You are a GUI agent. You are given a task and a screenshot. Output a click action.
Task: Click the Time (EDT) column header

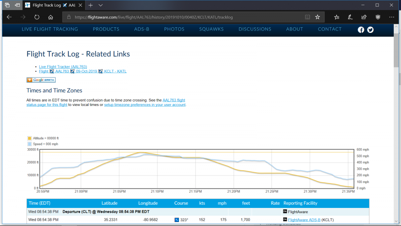pyautogui.click(x=39, y=203)
